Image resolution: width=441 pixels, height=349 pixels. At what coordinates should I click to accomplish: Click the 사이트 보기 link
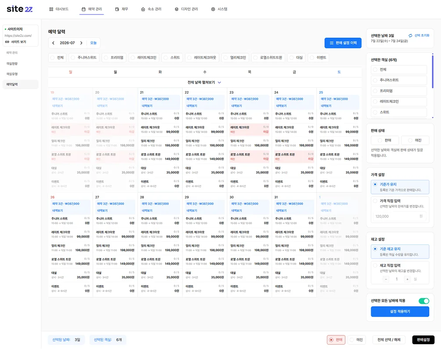click(x=18, y=42)
